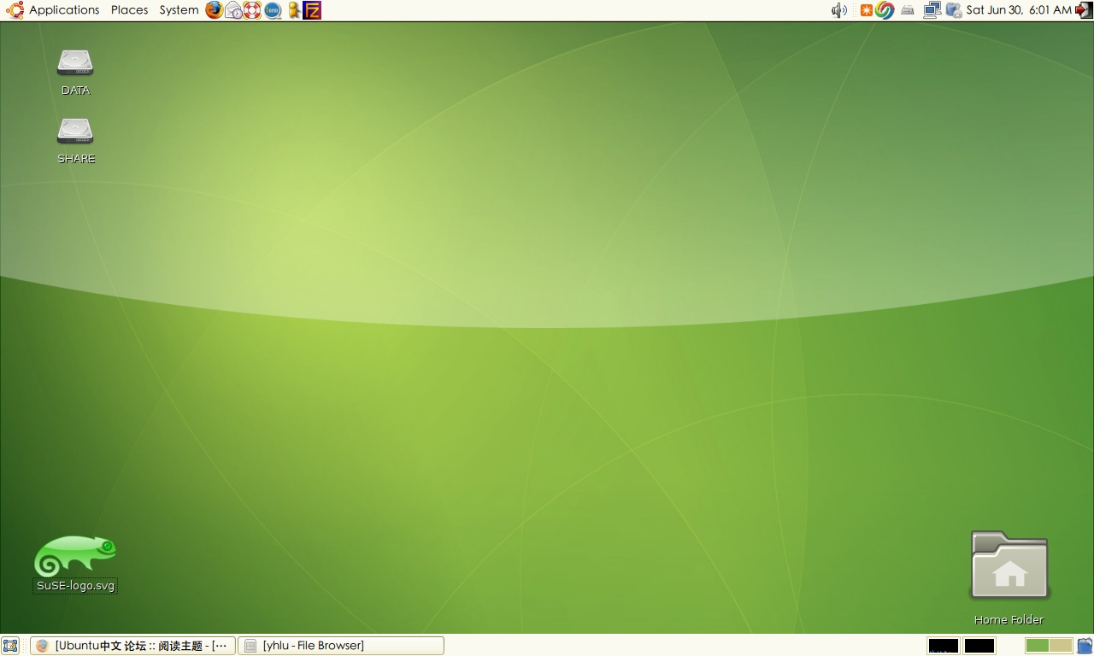Image resolution: width=1094 pixels, height=656 pixels.
Task: Open the Home Folder icon
Action: click(x=1009, y=565)
